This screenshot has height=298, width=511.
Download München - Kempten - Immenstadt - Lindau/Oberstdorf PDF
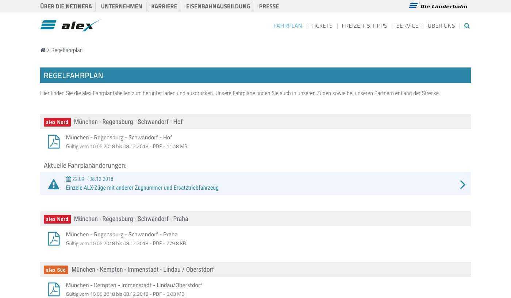coord(134,285)
